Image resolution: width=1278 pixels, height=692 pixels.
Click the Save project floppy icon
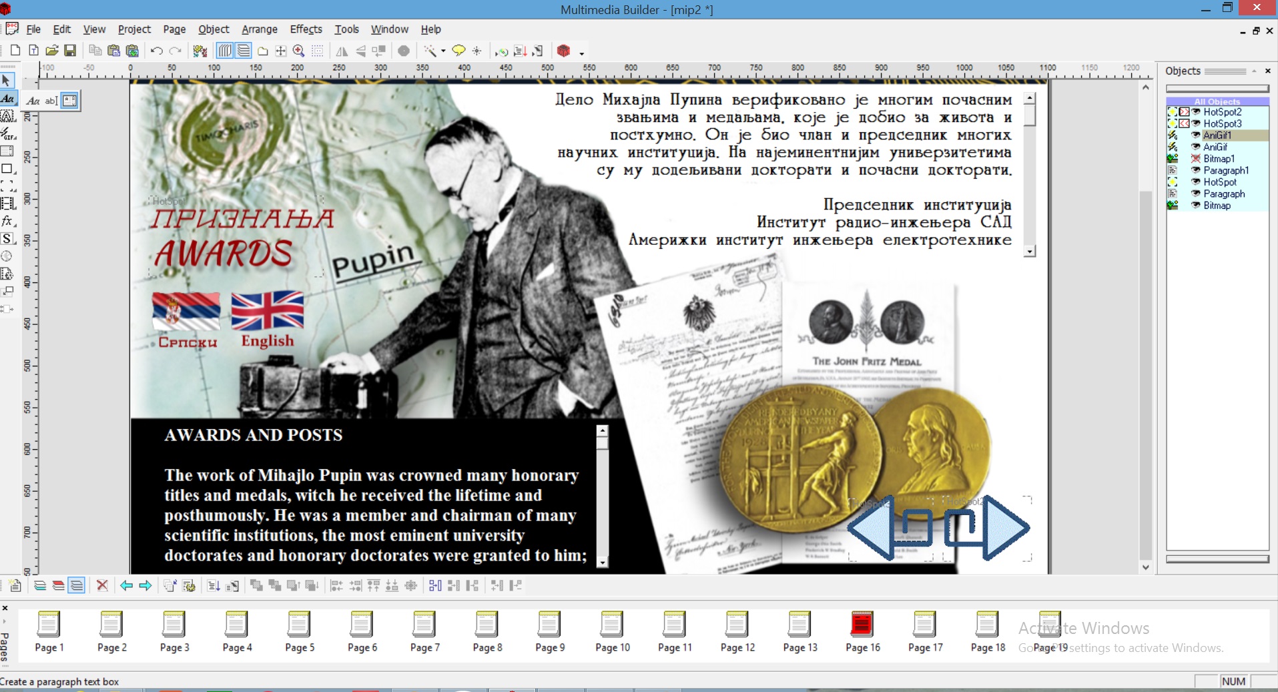(70, 51)
